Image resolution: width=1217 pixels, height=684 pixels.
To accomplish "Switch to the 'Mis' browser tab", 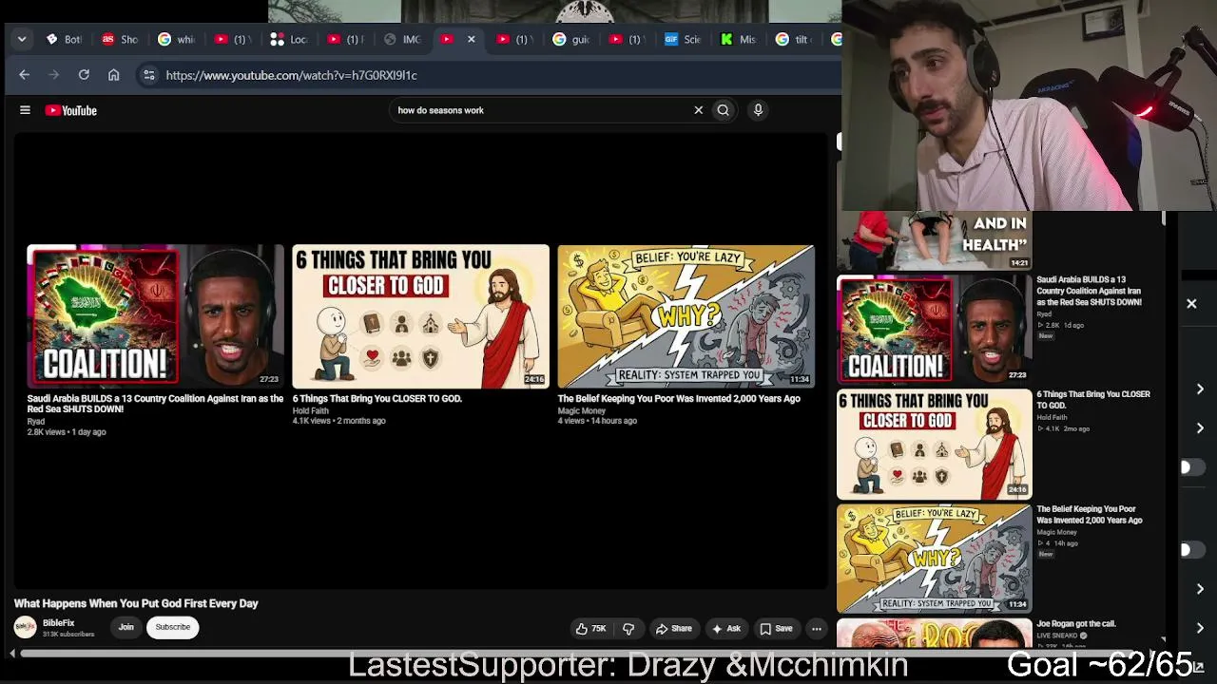I will tap(739, 39).
